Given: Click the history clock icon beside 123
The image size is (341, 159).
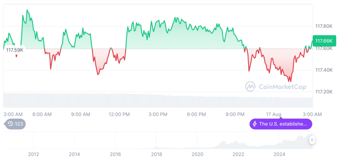Looking at the screenshot, I should pyautogui.click(x=11, y=124).
